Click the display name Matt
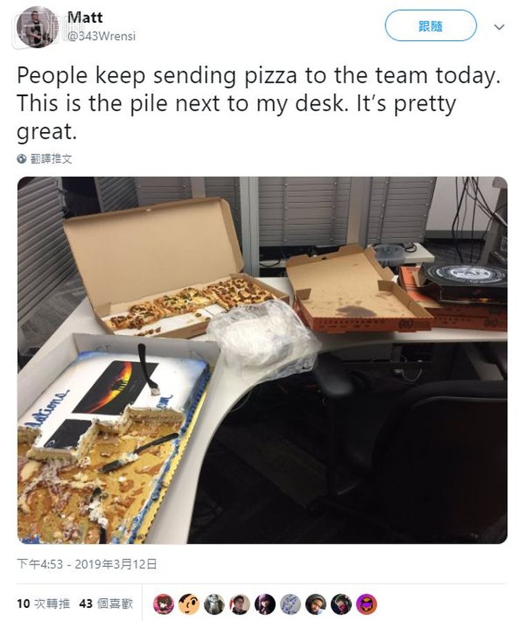The height and width of the screenshot is (621, 518). tap(85, 17)
